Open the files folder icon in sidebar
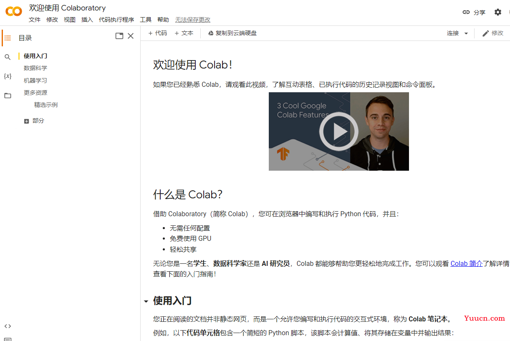Viewport: 510px width, 341px height. (x=8, y=96)
